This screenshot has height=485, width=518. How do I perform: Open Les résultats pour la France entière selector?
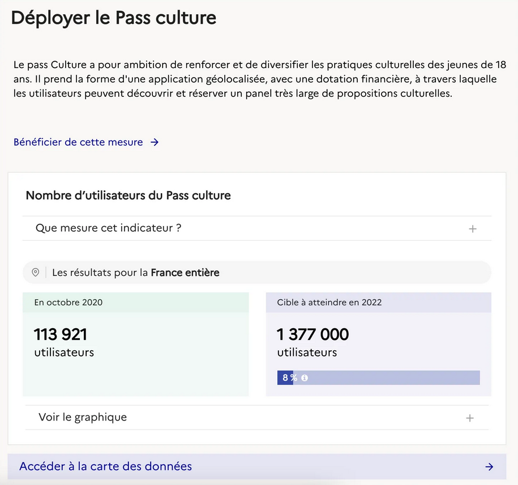[x=257, y=273]
